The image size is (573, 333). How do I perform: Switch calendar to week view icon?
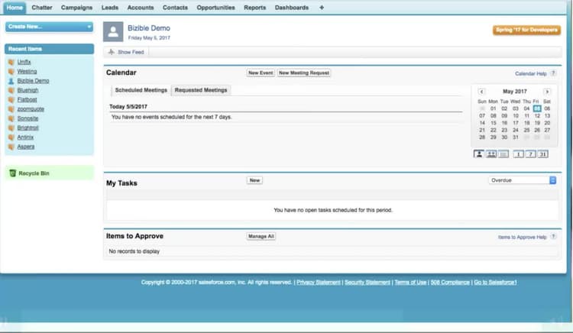coord(531,154)
